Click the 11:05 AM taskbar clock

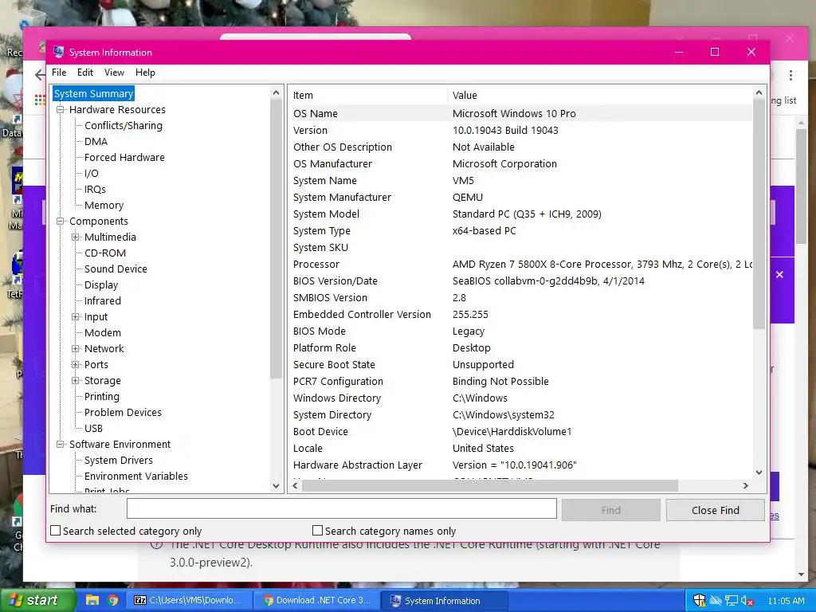coord(786,601)
